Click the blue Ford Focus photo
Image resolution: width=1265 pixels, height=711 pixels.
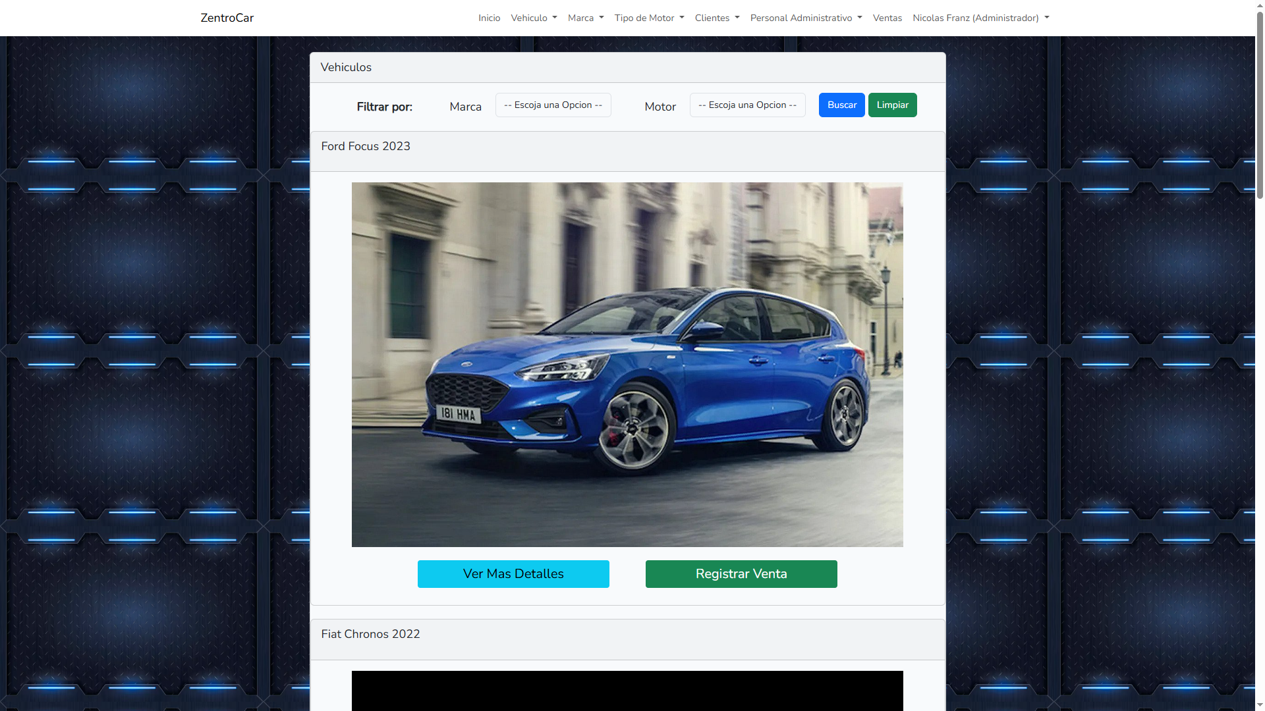tap(627, 364)
